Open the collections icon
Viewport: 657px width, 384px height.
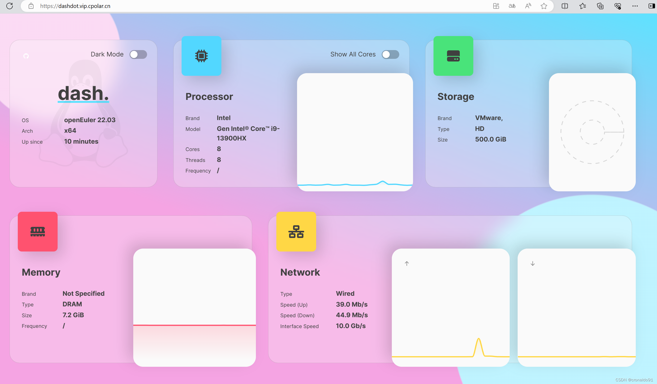pos(600,6)
